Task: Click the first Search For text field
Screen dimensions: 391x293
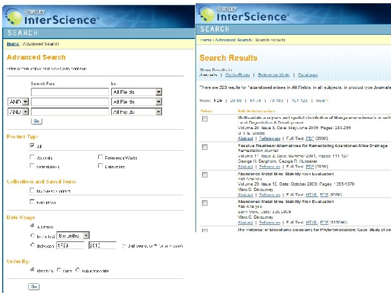Action: click(70, 92)
